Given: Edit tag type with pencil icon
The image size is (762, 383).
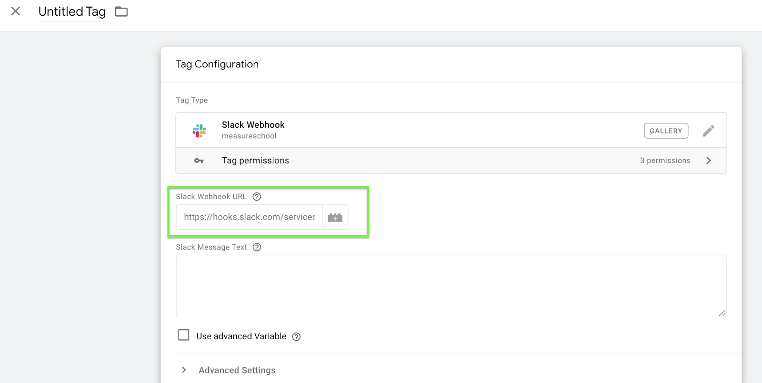Looking at the screenshot, I should [709, 131].
